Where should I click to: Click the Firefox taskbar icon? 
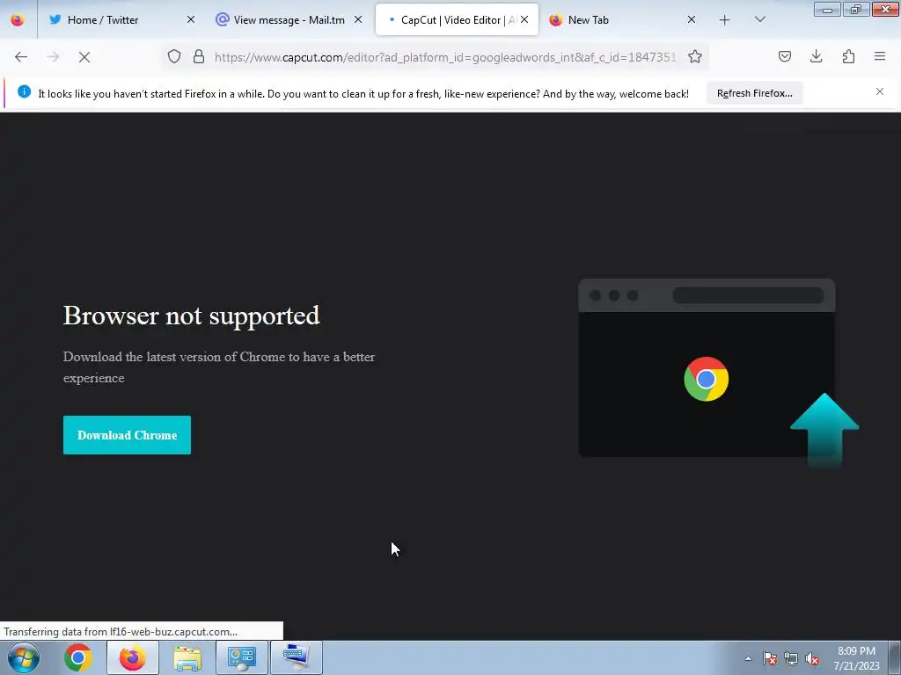point(133,657)
